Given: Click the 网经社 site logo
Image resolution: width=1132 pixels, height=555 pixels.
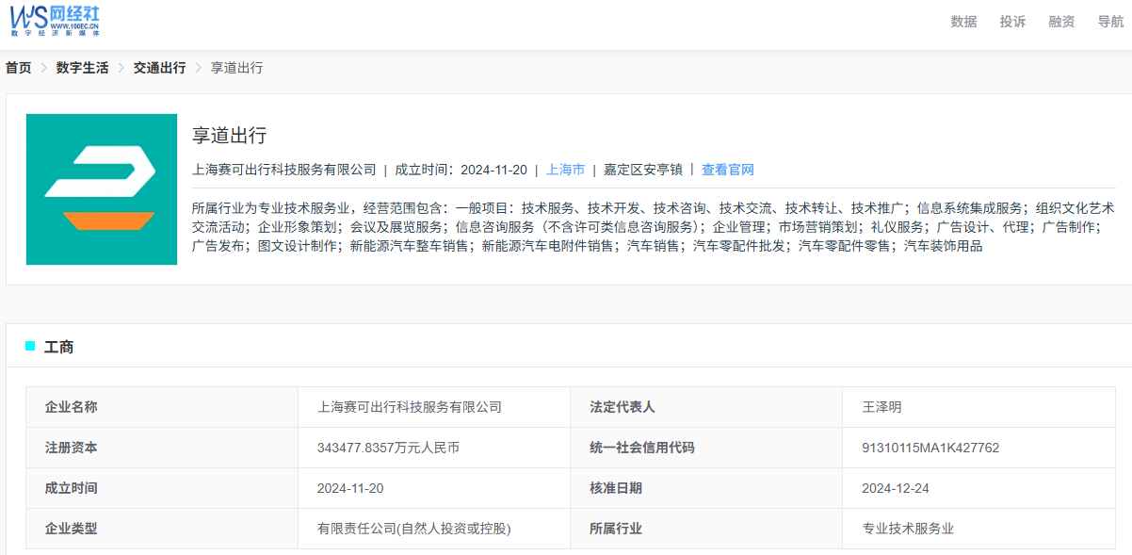Looking at the screenshot, I should 56,20.
